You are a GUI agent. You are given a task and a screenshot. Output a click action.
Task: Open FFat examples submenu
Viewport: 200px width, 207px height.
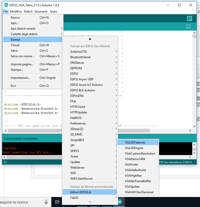90,101
